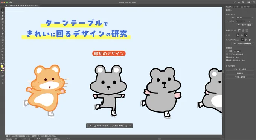The height and width of the screenshot is (140, 256).
Task: Click the swap fill and stroke arrow
Action: coord(4,64)
